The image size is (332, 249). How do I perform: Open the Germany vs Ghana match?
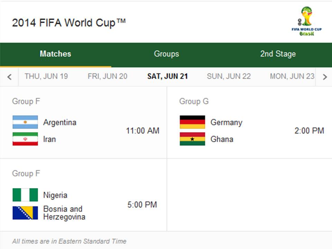(x=249, y=131)
